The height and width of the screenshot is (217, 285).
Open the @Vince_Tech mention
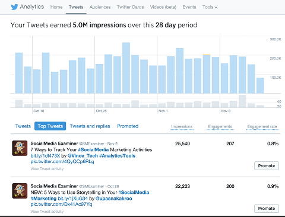pos(83,156)
